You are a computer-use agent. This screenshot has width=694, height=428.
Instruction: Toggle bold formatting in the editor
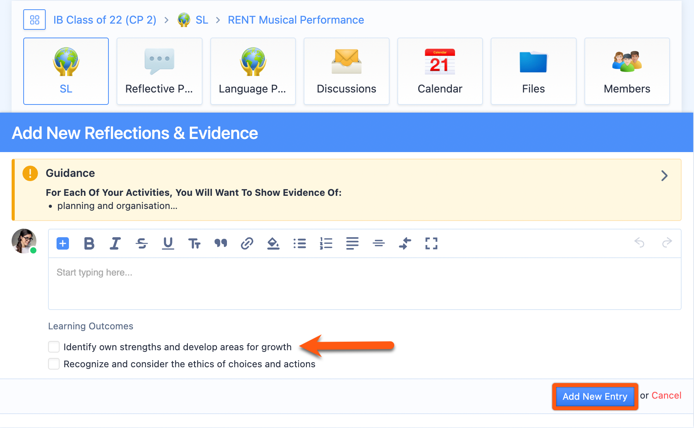[x=89, y=243]
